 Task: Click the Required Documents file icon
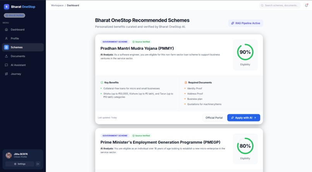pyautogui.click(x=186, y=83)
